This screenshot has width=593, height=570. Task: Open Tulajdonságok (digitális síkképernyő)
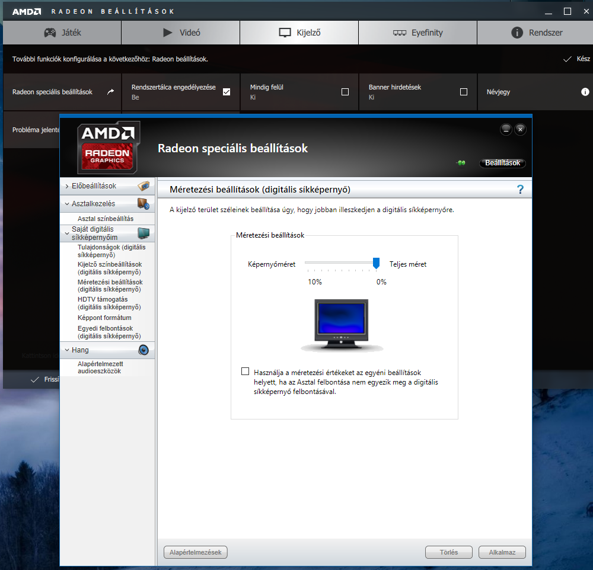click(111, 251)
